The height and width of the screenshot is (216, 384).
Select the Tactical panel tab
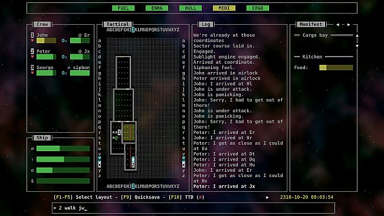tap(117, 24)
